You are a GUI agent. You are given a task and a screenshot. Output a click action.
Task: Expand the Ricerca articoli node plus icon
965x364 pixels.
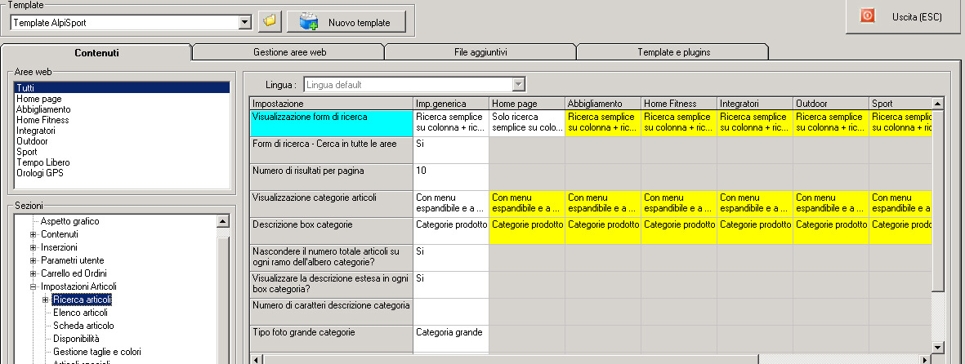click(45, 300)
